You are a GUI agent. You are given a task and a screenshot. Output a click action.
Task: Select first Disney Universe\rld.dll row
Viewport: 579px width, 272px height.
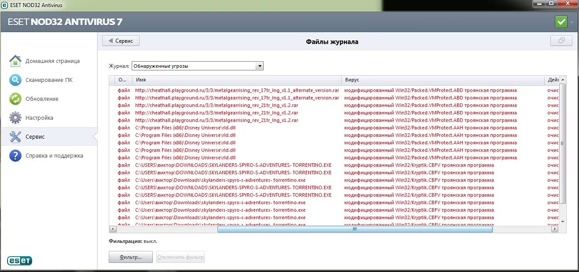tap(334, 128)
